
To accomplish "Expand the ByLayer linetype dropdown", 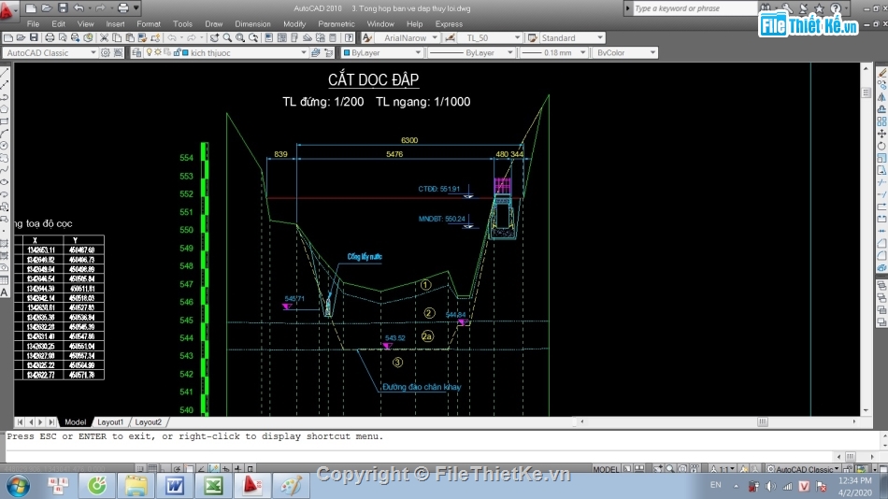I will point(509,52).
